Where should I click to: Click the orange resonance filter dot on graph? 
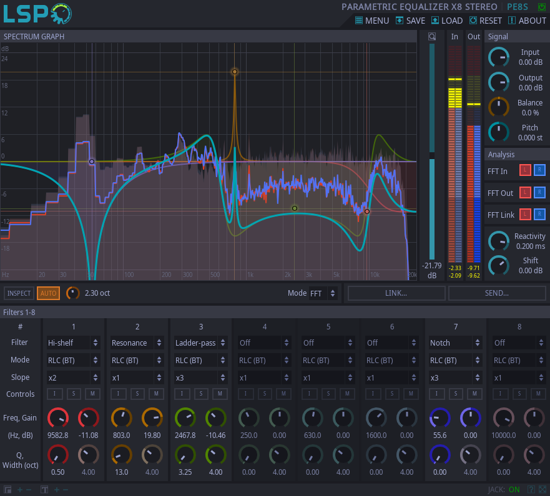pyautogui.click(x=235, y=72)
